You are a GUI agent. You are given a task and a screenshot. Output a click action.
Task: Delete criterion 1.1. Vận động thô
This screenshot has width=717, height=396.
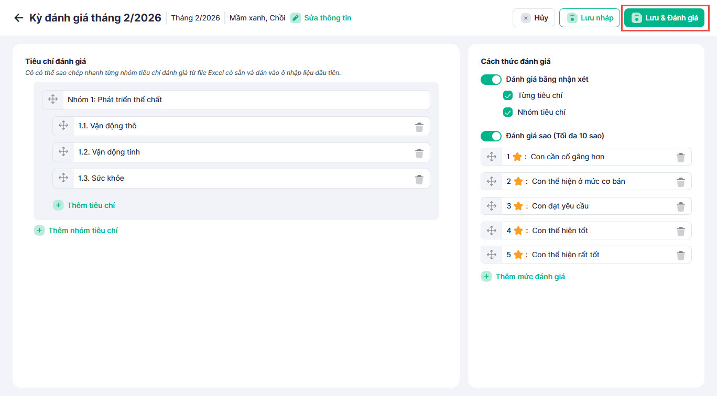tap(419, 127)
